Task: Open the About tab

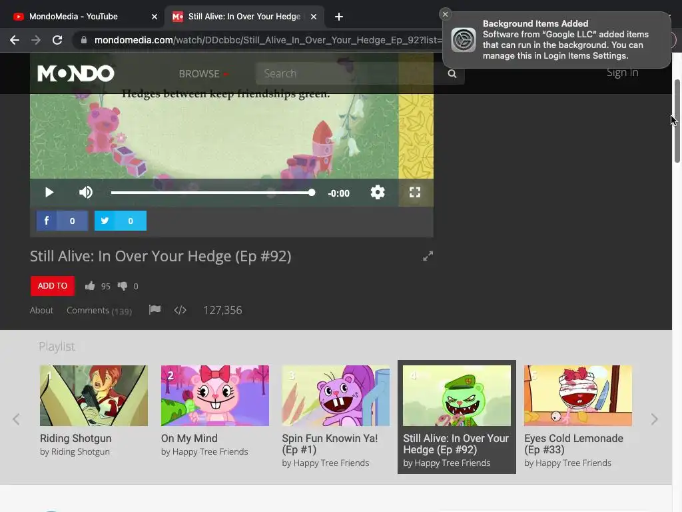Action: tap(41, 310)
